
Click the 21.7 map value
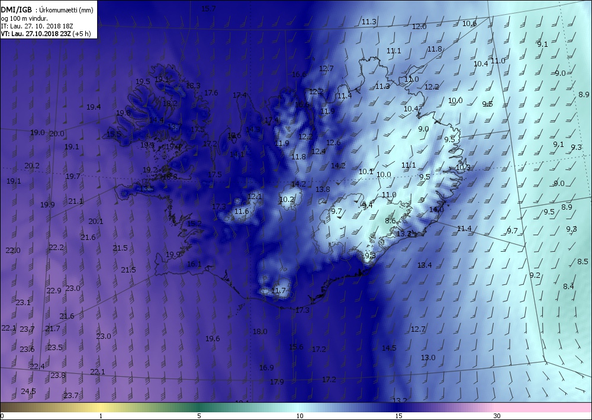[x=53, y=329]
